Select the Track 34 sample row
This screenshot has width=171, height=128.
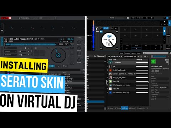128,81
